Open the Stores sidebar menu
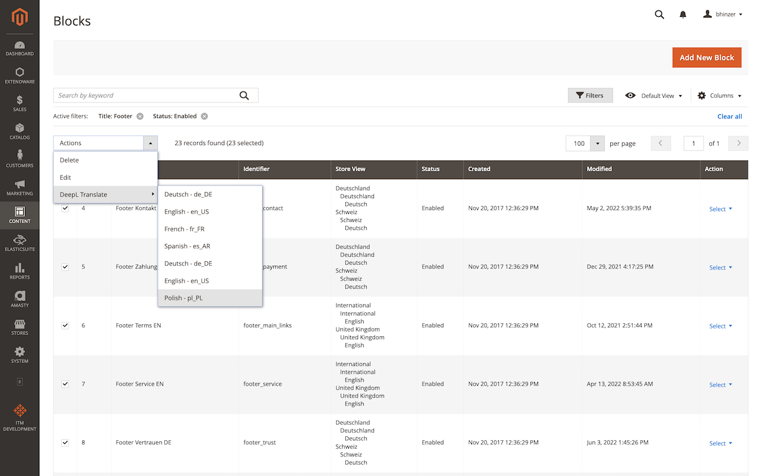The height and width of the screenshot is (476, 762). 20,328
